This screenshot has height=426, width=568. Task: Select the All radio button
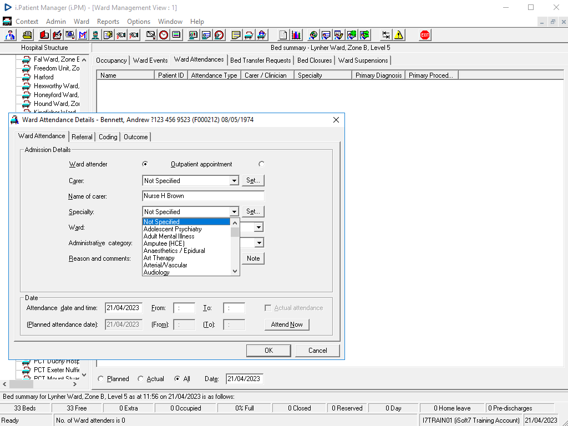pos(177,378)
